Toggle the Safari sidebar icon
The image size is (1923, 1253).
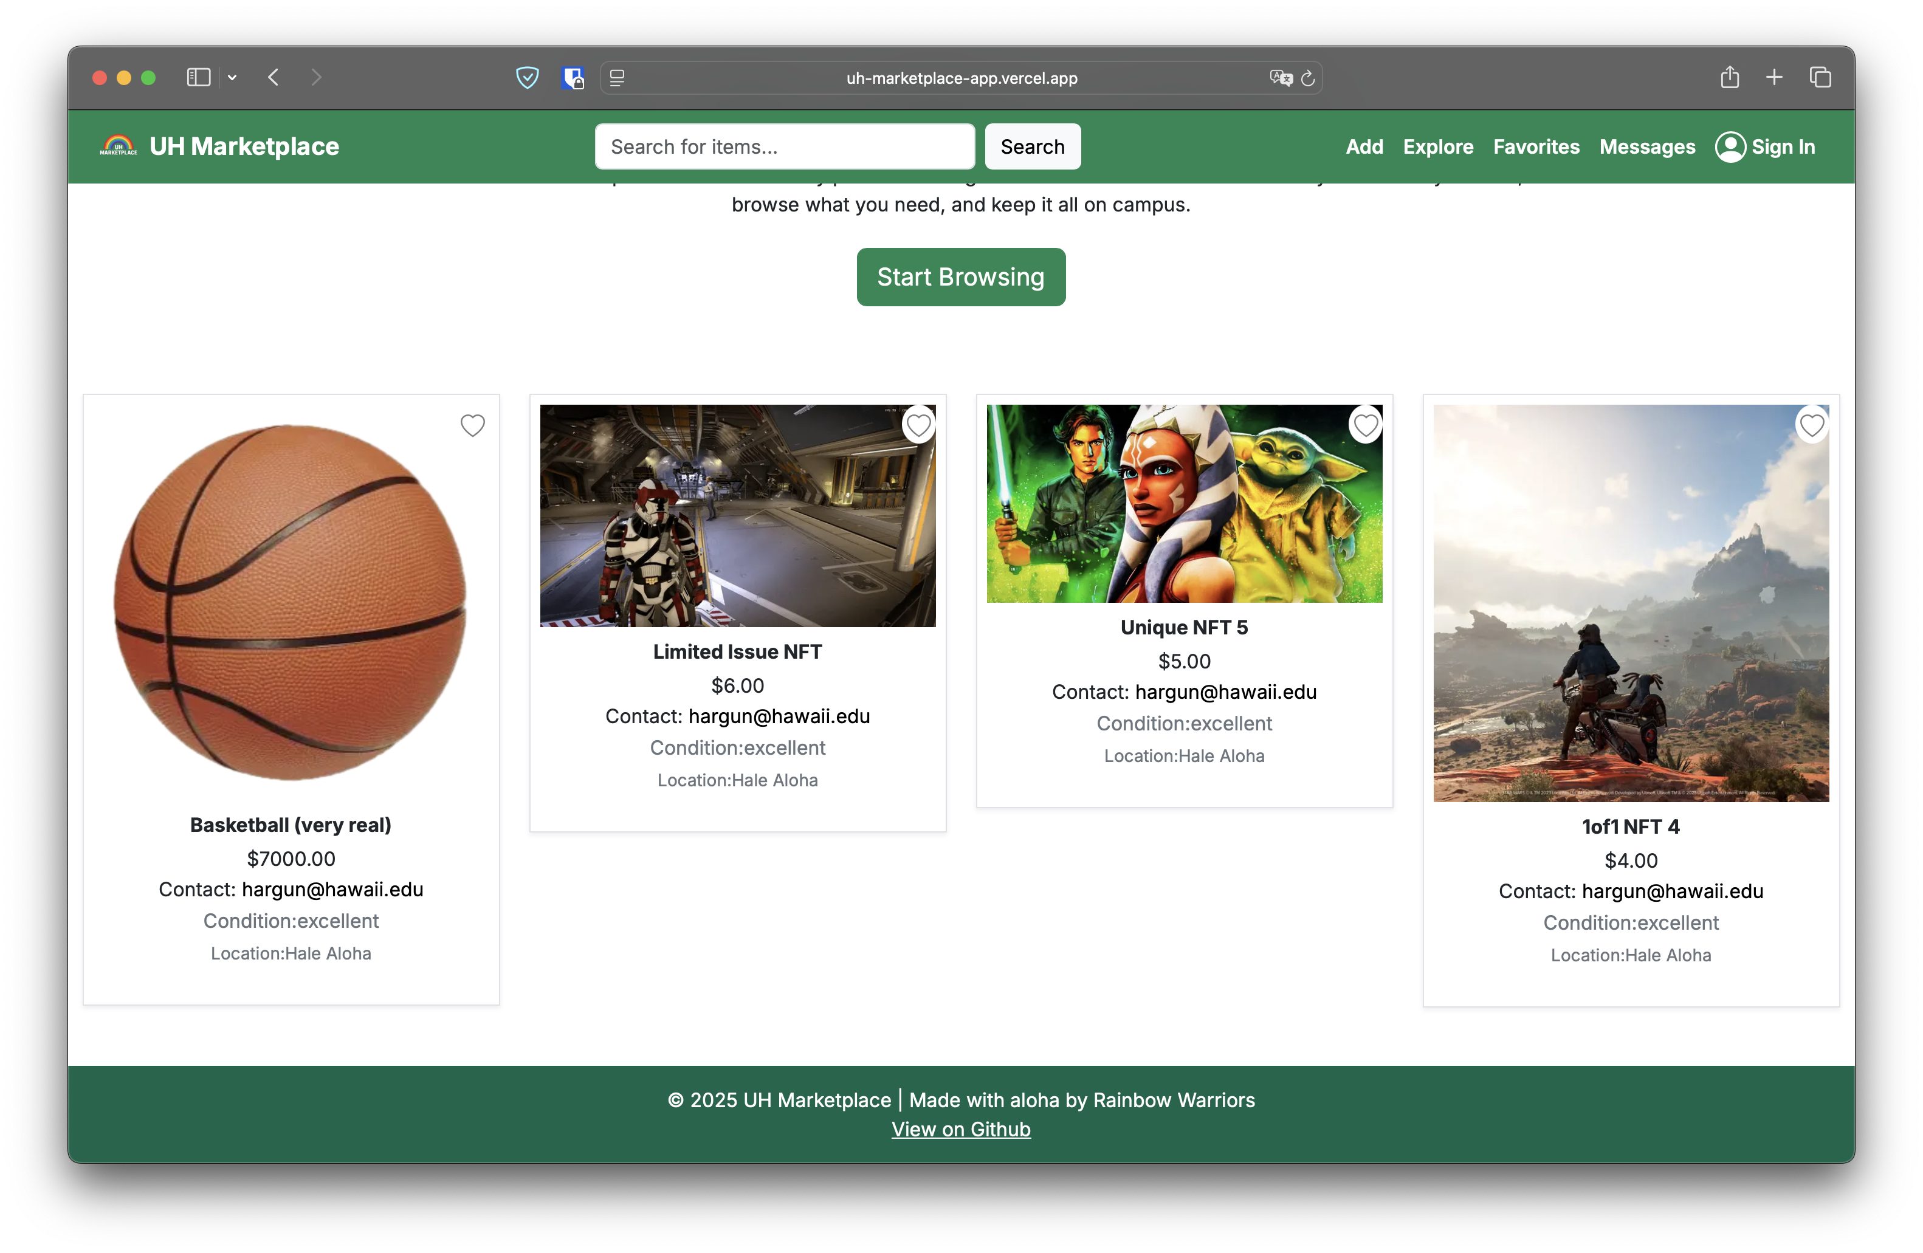point(198,78)
